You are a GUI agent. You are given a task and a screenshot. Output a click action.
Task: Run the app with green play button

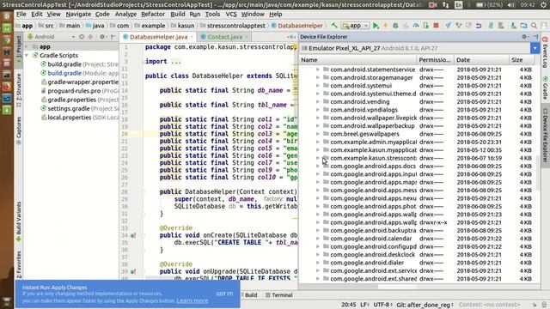click(376, 26)
